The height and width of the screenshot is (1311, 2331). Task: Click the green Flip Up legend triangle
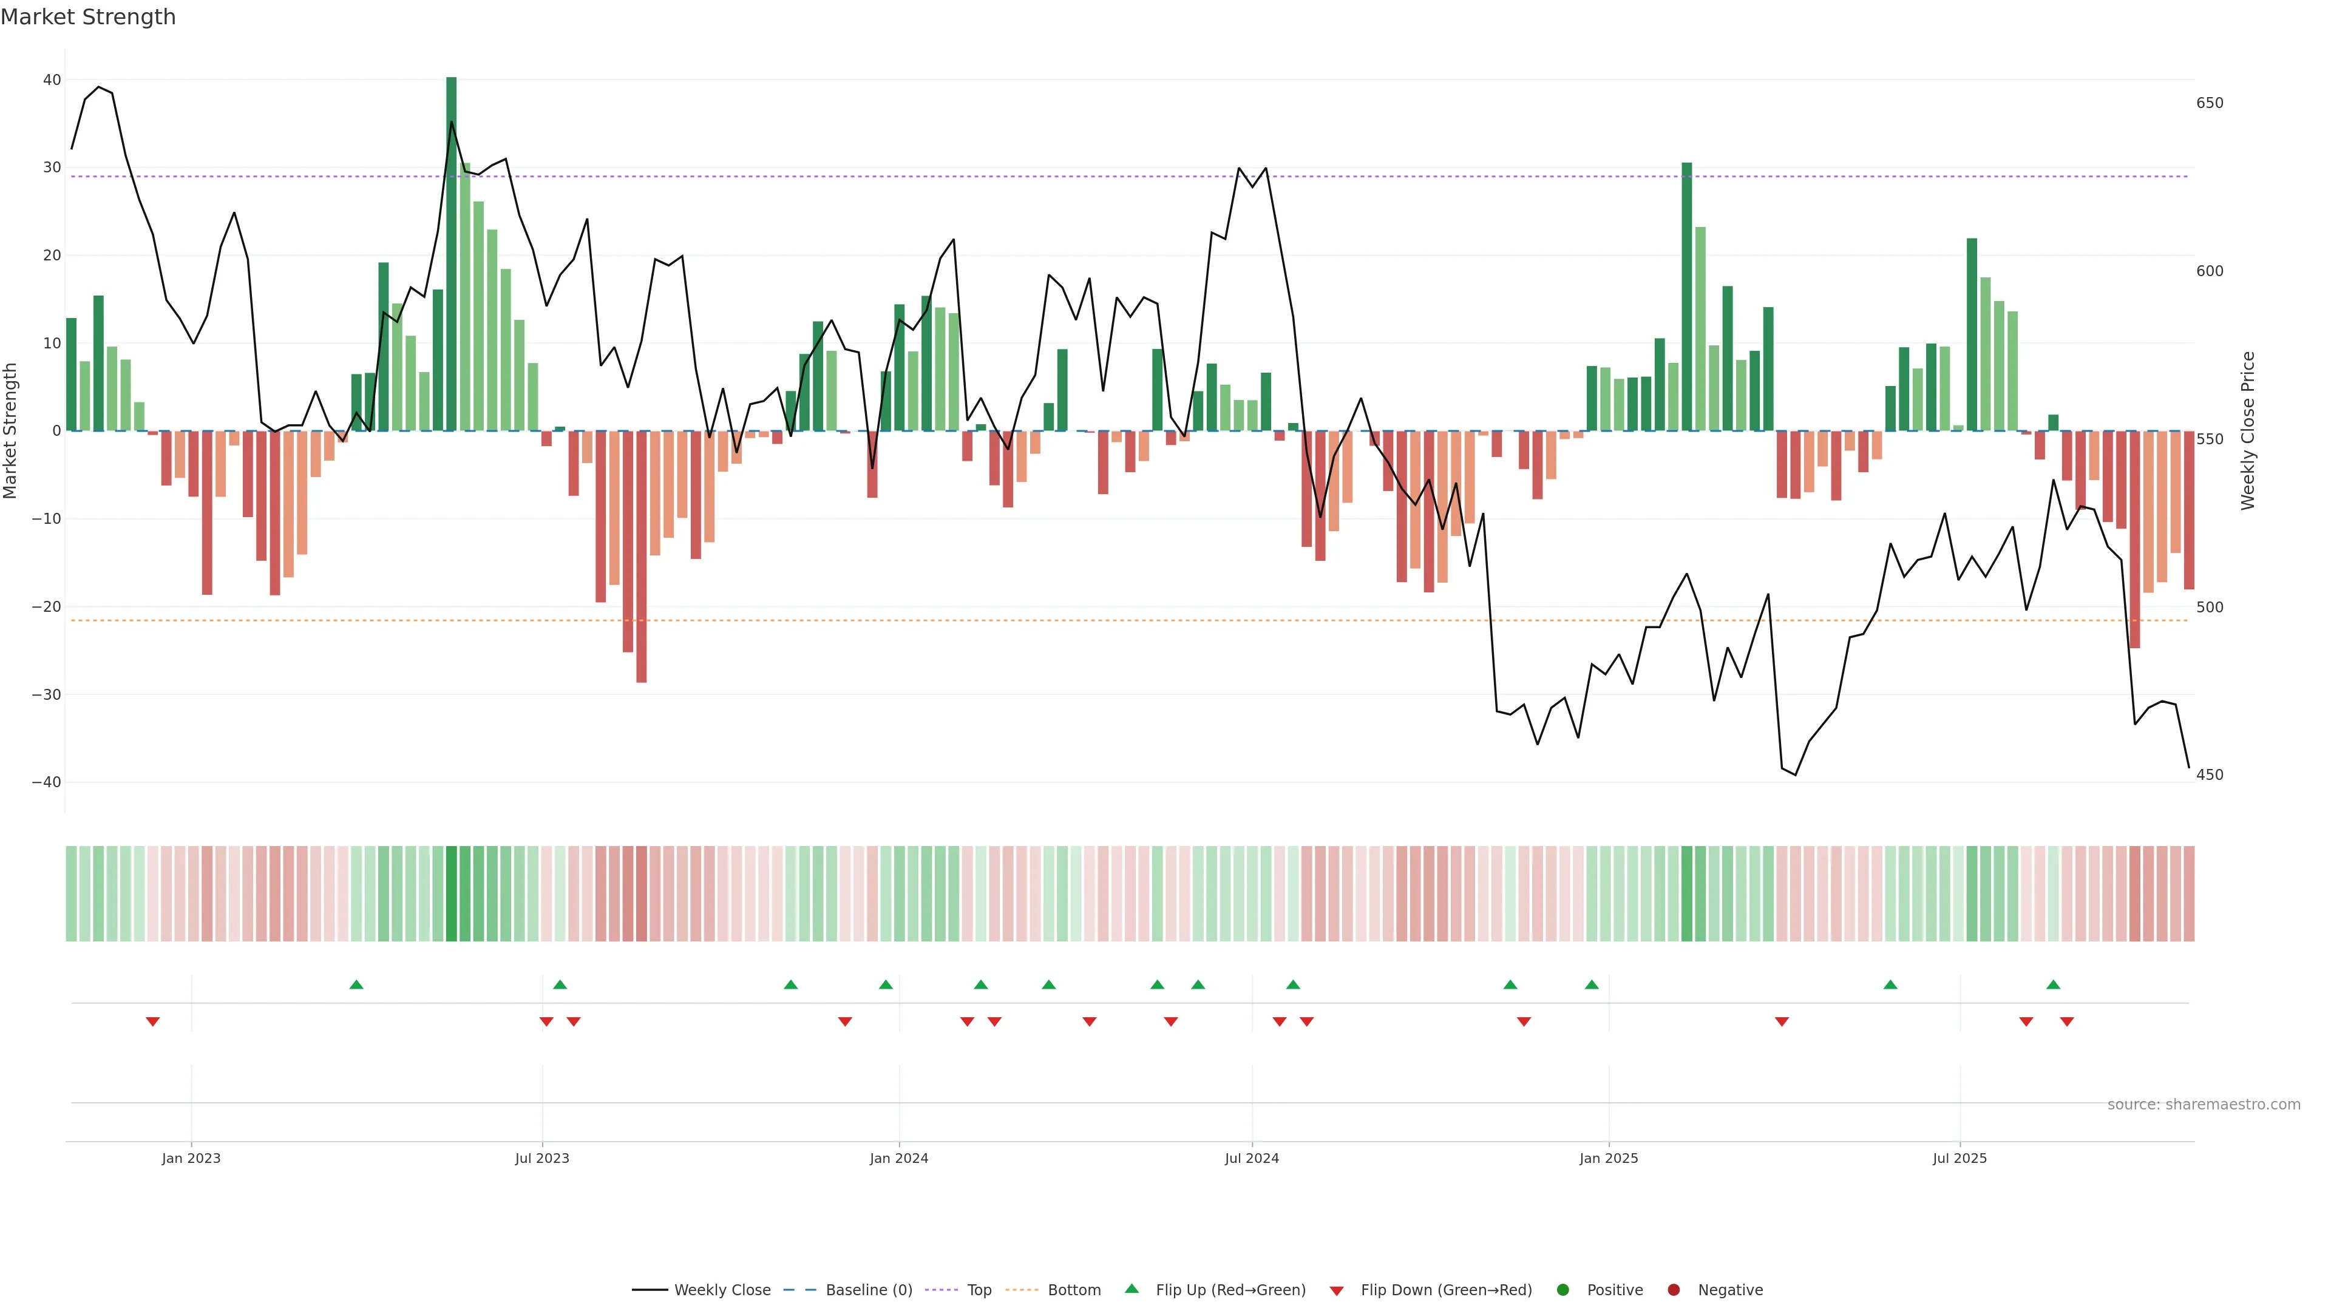[1131, 1289]
